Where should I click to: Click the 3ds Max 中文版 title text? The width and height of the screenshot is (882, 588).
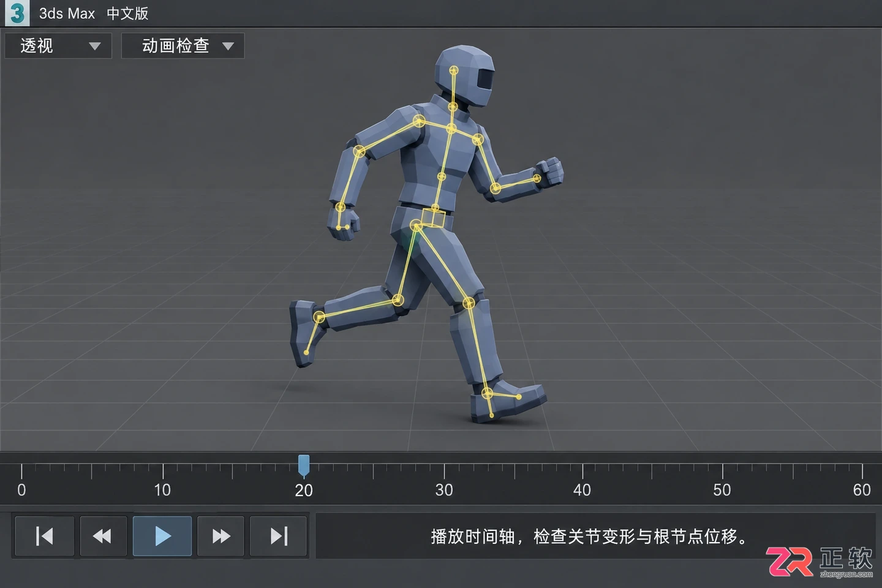click(94, 13)
